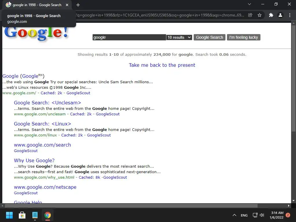The width and height of the screenshot is (296, 222).
Task: Follow 'Take me back to the present' link
Action: coord(162,65)
